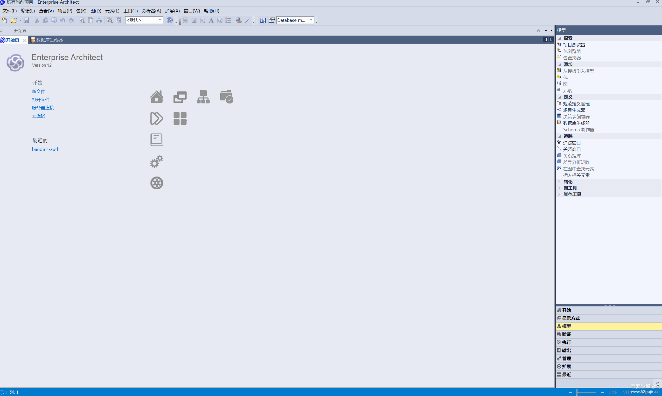This screenshot has width=662, height=396.
Task: Open the 项目(P) menu
Action: [x=65, y=11]
